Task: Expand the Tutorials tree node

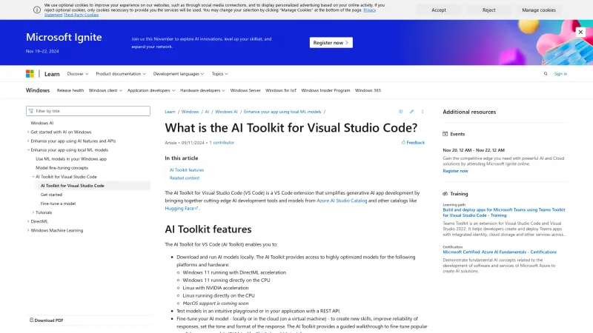Action: [33, 212]
